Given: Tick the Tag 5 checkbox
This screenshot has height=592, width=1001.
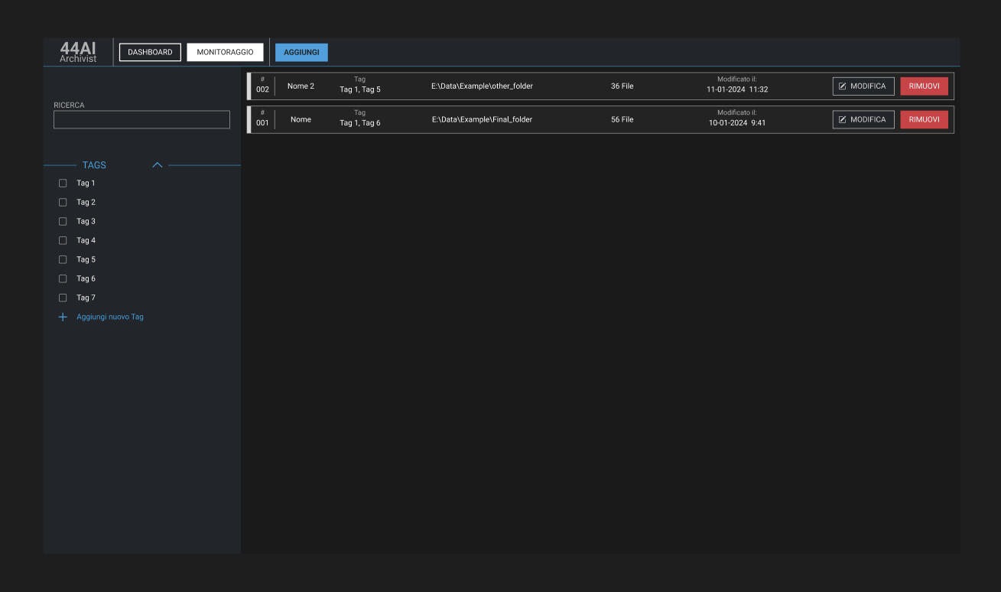Looking at the screenshot, I should [63, 260].
